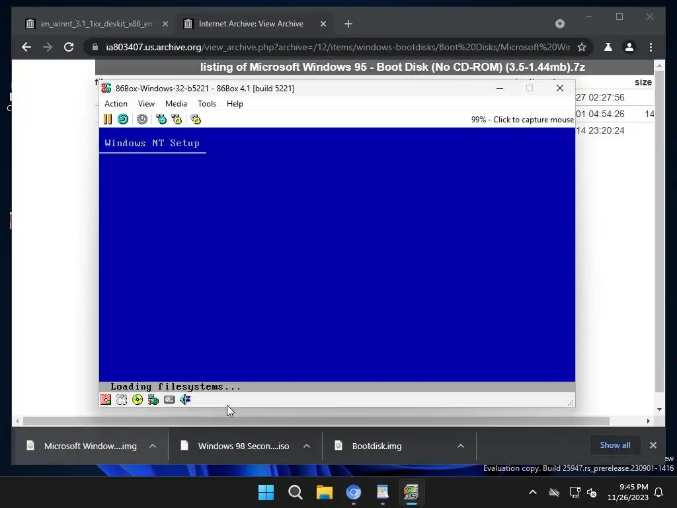
Task: Open the notifications bell icon
Action: (x=659, y=492)
